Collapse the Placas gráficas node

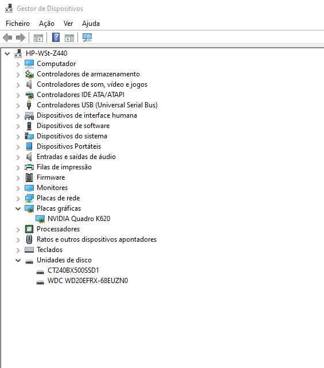18,208
